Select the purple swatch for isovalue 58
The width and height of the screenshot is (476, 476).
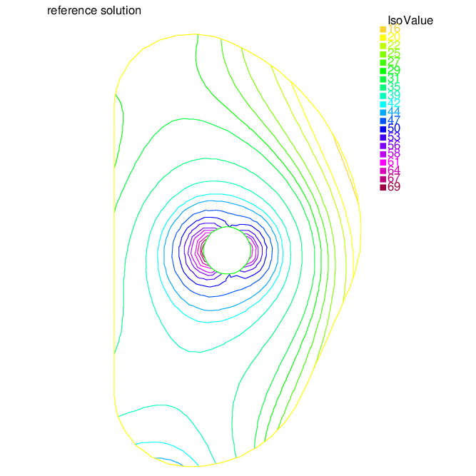coord(383,154)
